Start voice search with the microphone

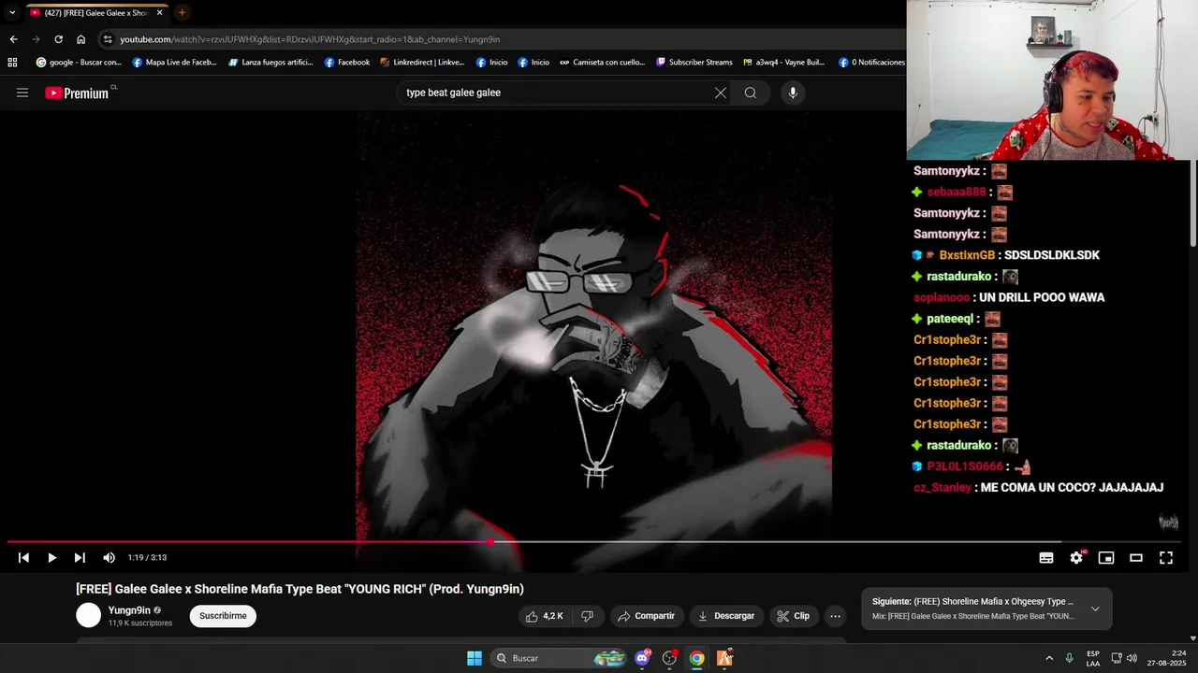click(x=793, y=93)
